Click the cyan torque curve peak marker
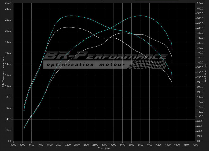 point(71,15)
